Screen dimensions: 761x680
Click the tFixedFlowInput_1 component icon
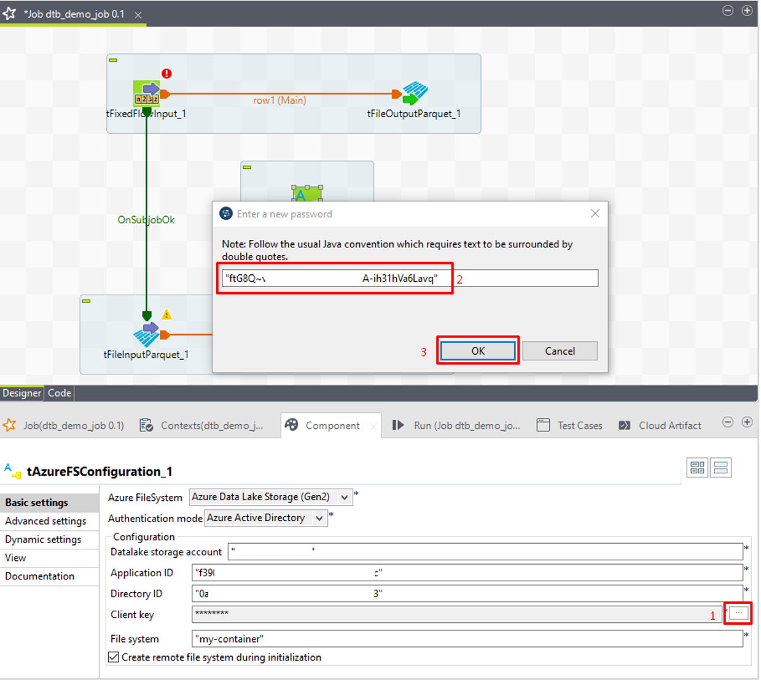[x=146, y=93]
